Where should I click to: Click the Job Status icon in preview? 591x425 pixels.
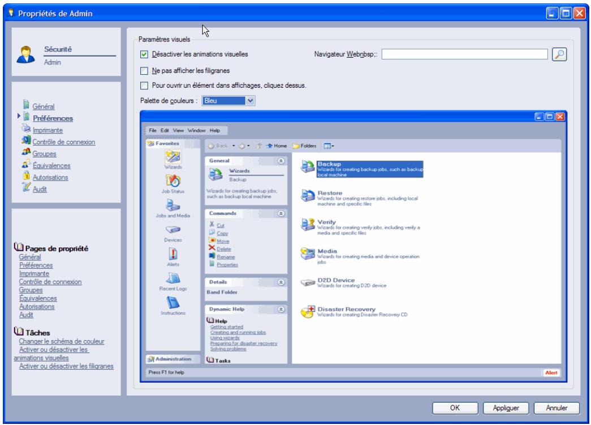click(x=173, y=181)
